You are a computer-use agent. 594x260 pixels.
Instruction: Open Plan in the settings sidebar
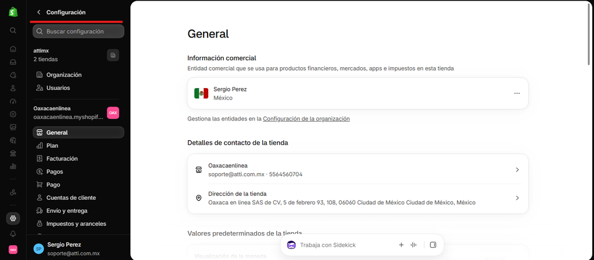(78, 145)
